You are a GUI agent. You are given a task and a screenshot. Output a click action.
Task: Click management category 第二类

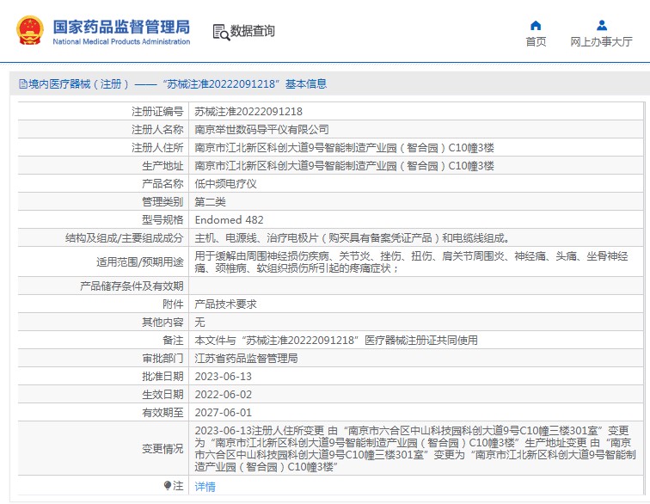pos(210,202)
